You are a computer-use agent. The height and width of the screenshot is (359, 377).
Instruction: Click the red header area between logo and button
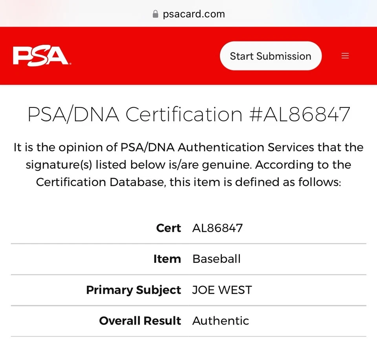point(145,56)
